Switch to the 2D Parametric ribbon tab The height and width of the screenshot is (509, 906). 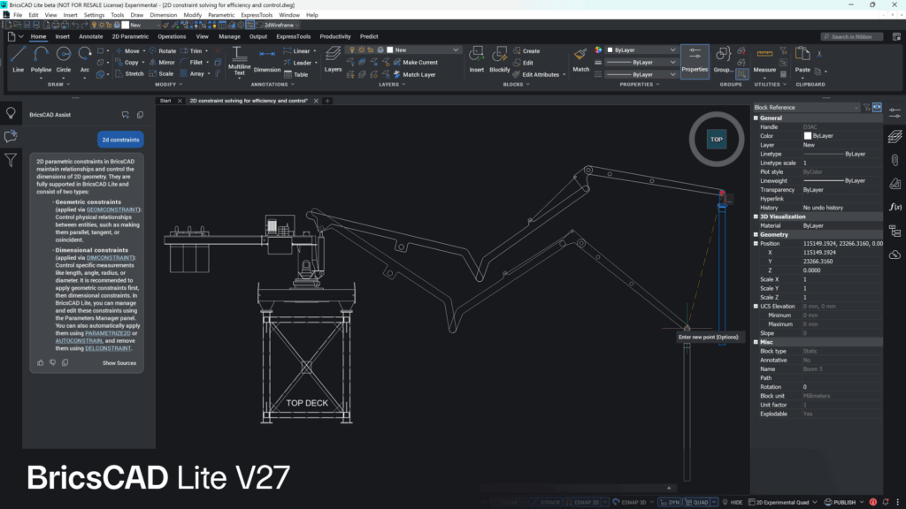click(x=130, y=36)
